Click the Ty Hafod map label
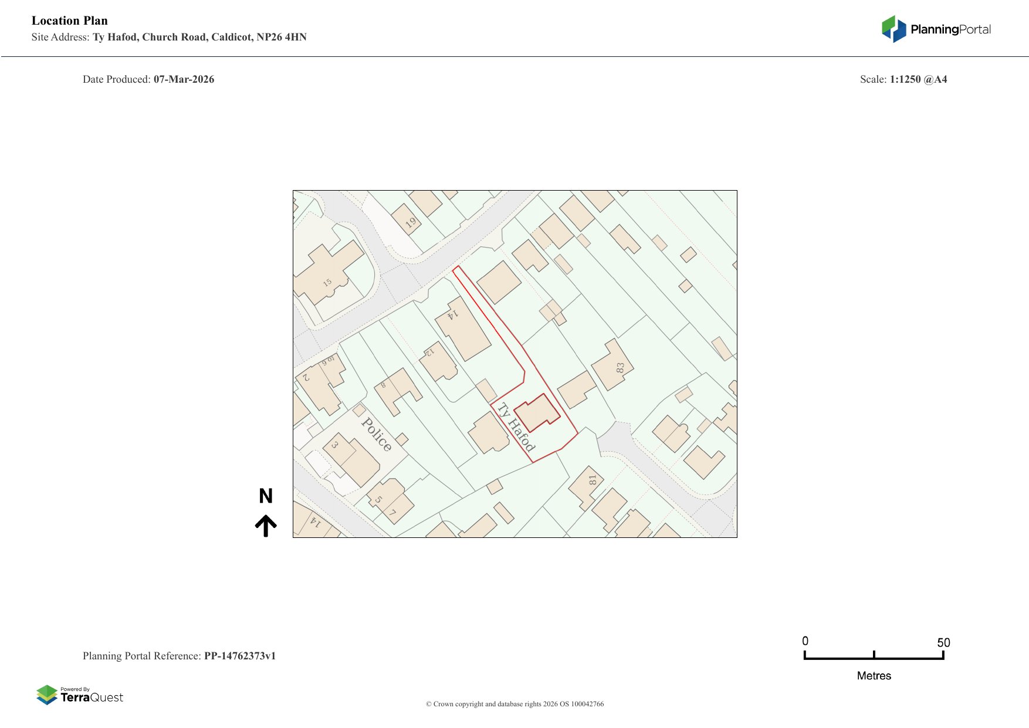This screenshot has width=1029, height=728. click(x=516, y=426)
